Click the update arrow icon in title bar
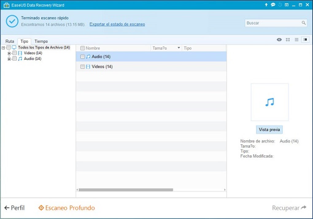 click(266, 5)
